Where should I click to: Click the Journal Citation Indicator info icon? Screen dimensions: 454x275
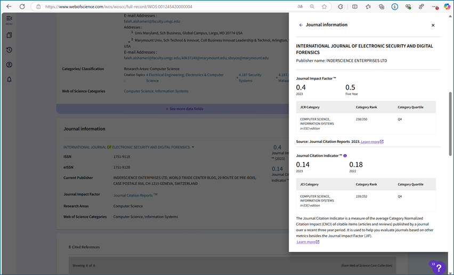(345, 156)
